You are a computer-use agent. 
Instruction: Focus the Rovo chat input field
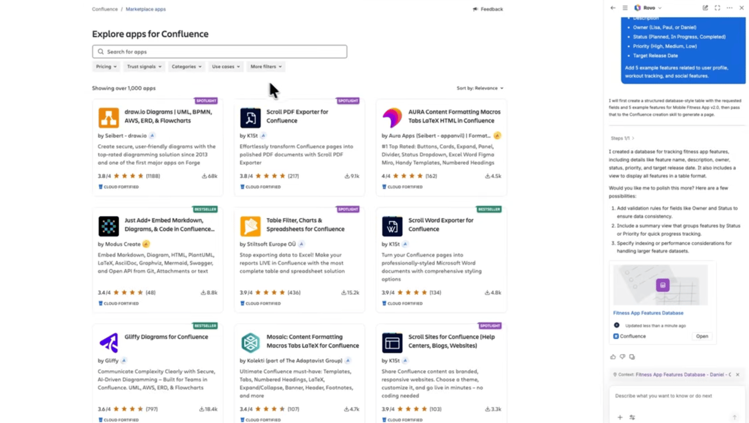coord(677,396)
